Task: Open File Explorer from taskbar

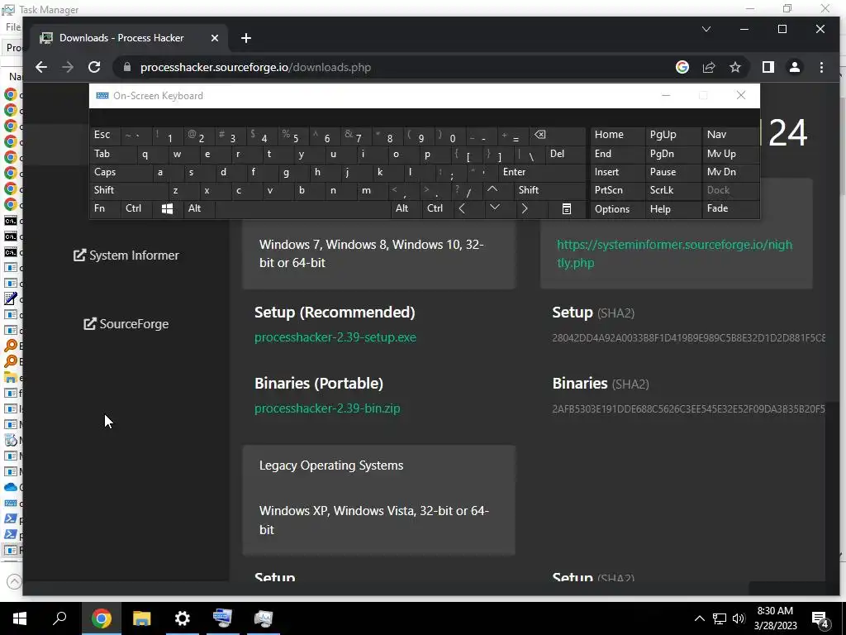Action: pos(141,618)
